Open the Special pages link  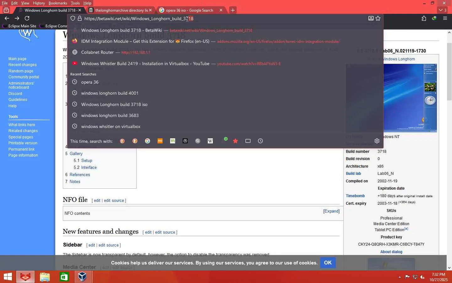(21, 137)
